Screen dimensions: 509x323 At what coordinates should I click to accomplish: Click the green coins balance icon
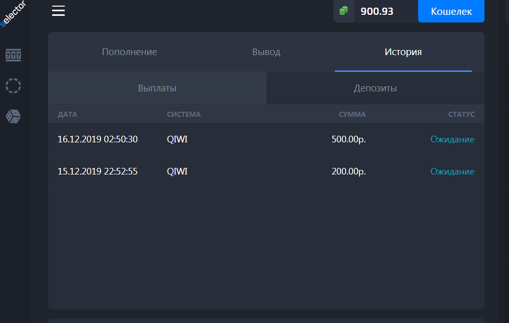coord(344,11)
